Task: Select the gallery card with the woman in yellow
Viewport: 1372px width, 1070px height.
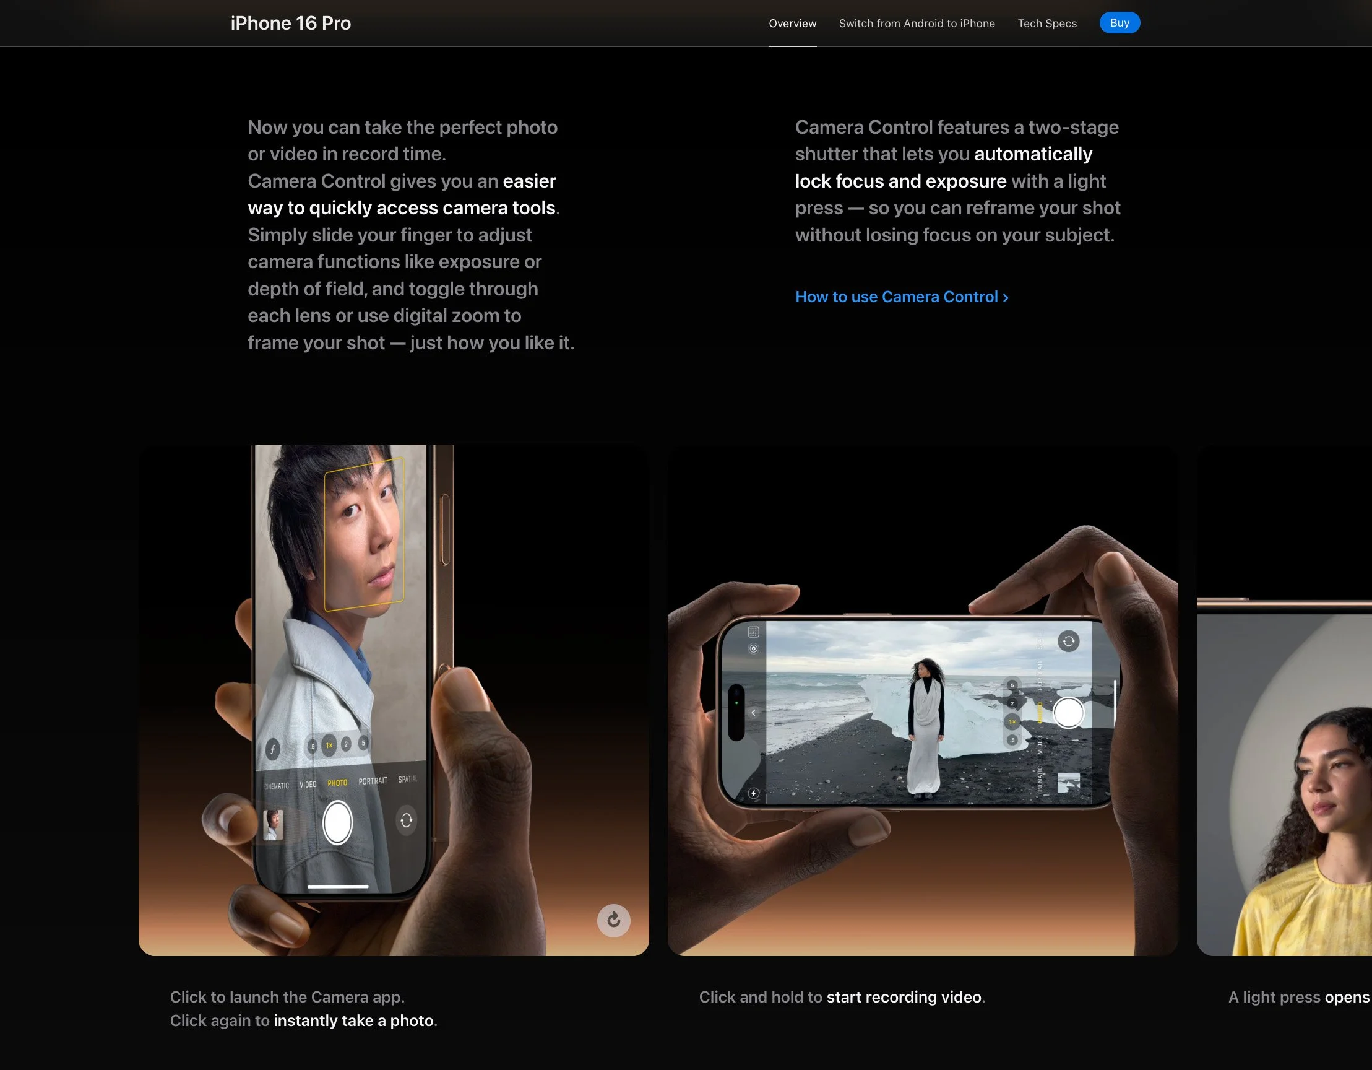Action: click(x=1284, y=700)
